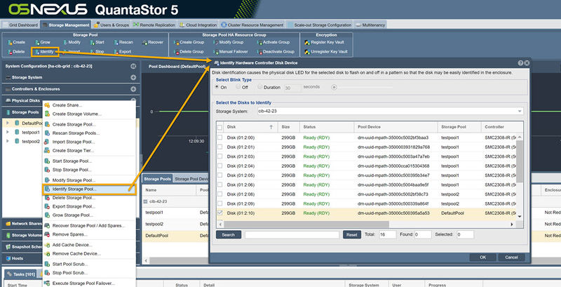
Task: Open the Storage System cib-42-23 dropdown
Action: (x=520, y=112)
